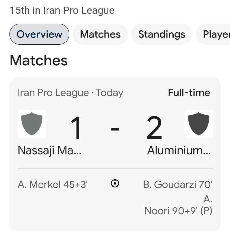Open the match card background area

(115, 154)
